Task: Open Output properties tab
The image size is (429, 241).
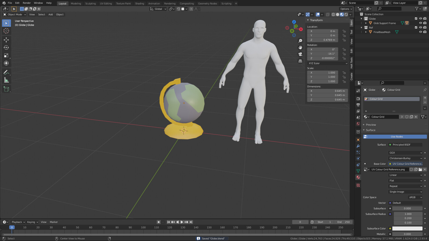Action: coord(358,105)
